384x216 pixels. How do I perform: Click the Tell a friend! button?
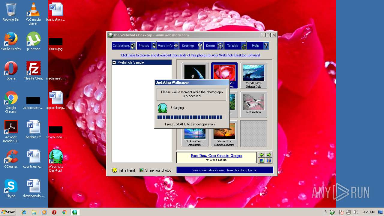(x=124, y=170)
